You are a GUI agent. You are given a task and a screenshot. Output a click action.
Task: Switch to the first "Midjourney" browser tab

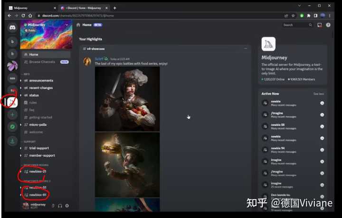(x=32, y=8)
